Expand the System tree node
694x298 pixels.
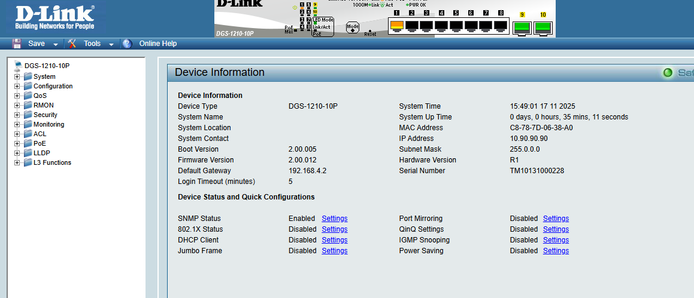coord(17,76)
